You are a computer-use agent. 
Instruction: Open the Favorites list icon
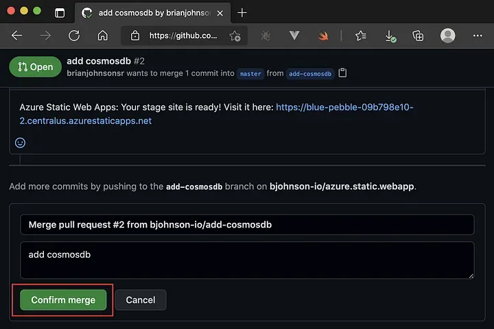361,36
